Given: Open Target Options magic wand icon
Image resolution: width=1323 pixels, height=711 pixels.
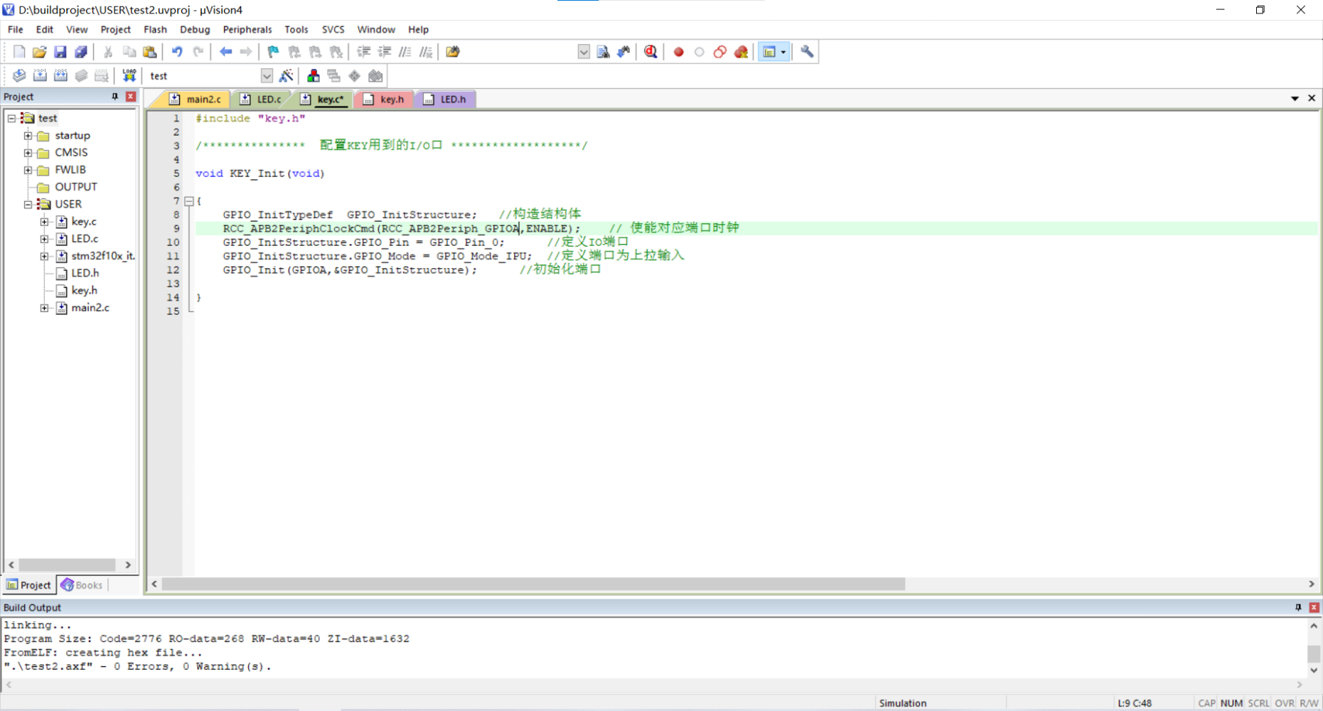Looking at the screenshot, I should pos(286,76).
